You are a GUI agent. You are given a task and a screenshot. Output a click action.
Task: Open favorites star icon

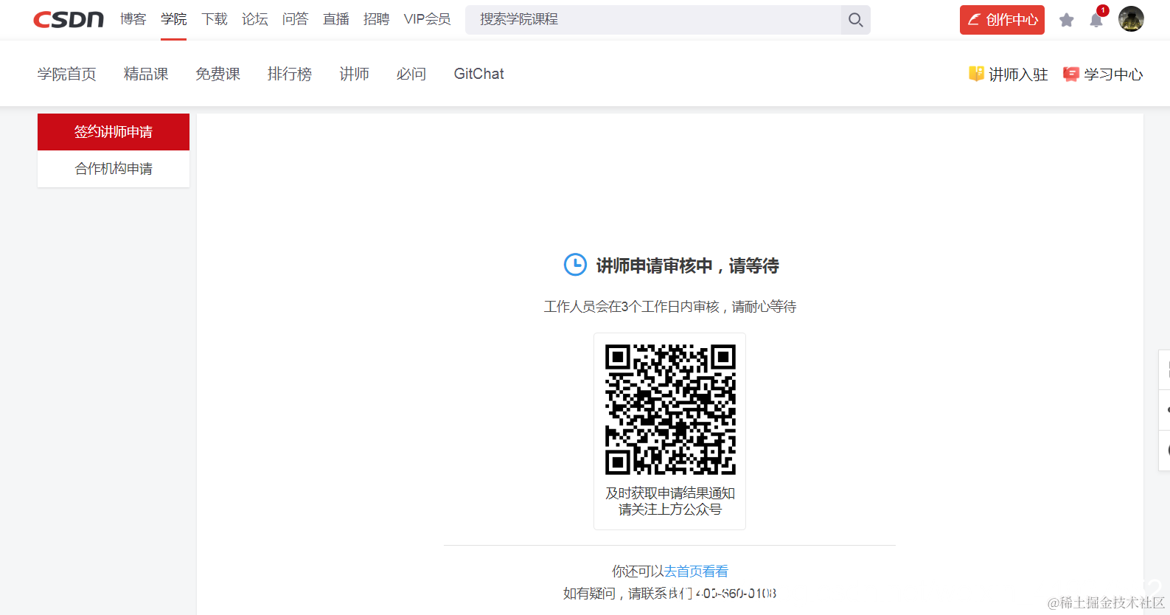[1066, 20]
